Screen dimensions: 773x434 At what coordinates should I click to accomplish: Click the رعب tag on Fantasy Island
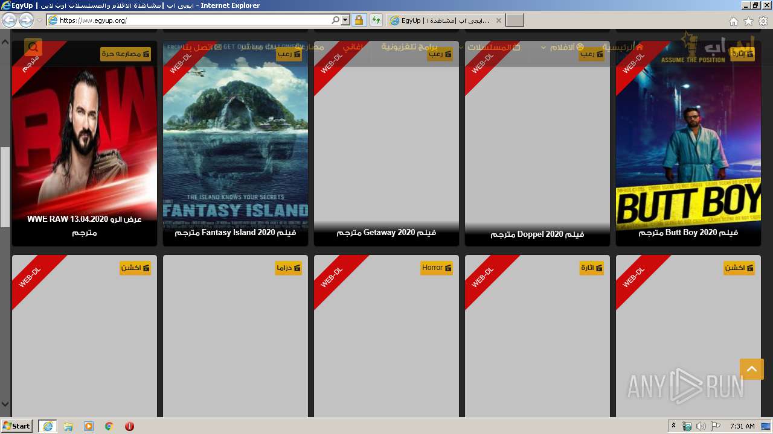pos(289,54)
